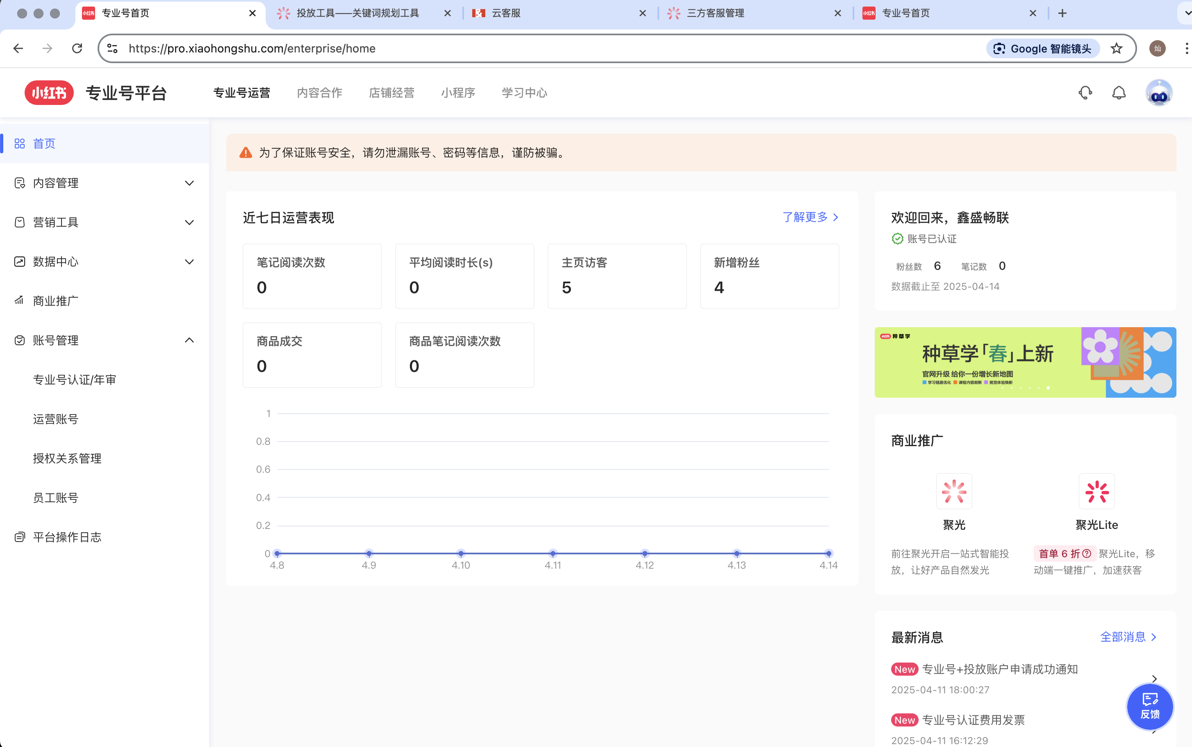
Task: Open customer service headset icon
Action: pos(1085,92)
